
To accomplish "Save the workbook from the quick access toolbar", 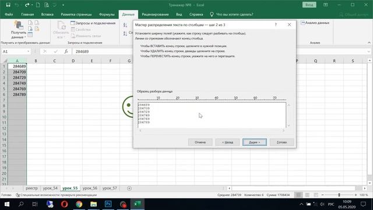I will 8,5.
